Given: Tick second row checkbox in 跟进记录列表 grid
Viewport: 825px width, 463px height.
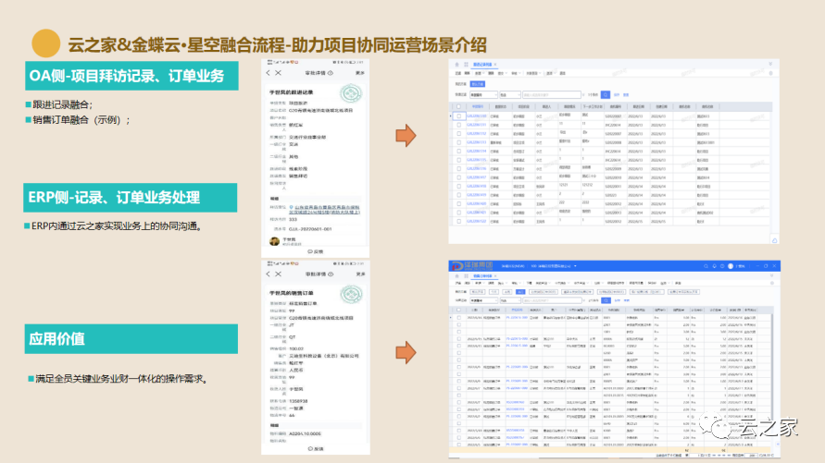Looking at the screenshot, I should pyautogui.click(x=459, y=125).
